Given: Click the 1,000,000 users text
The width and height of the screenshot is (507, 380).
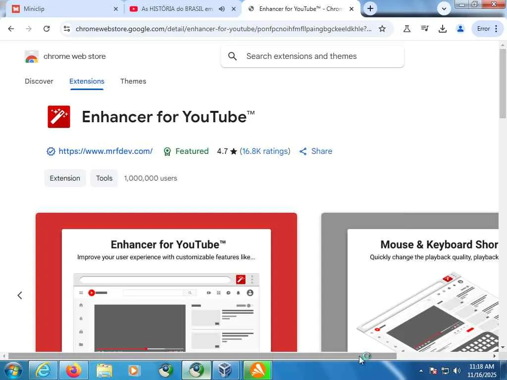Looking at the screenshot, I should (x=151, y=178).
